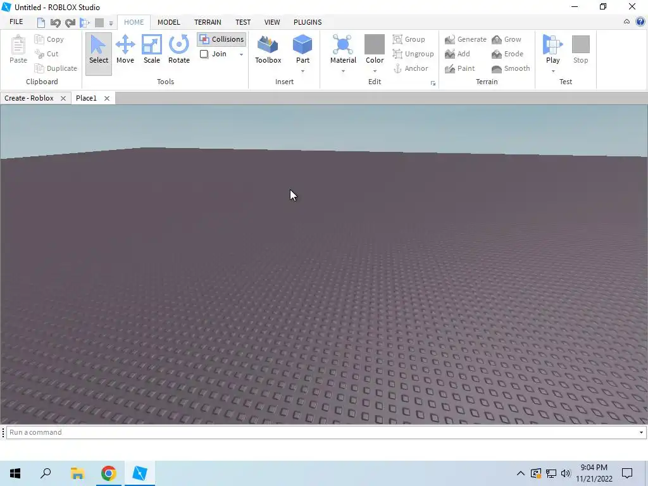Viewport: 648px width, 486px height.
Task: Click the gray Color swatch
Action: tap(375, 44)
